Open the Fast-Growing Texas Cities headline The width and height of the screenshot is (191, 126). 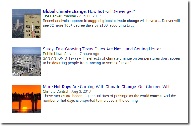pyautogui.click(x=102, y=49)
